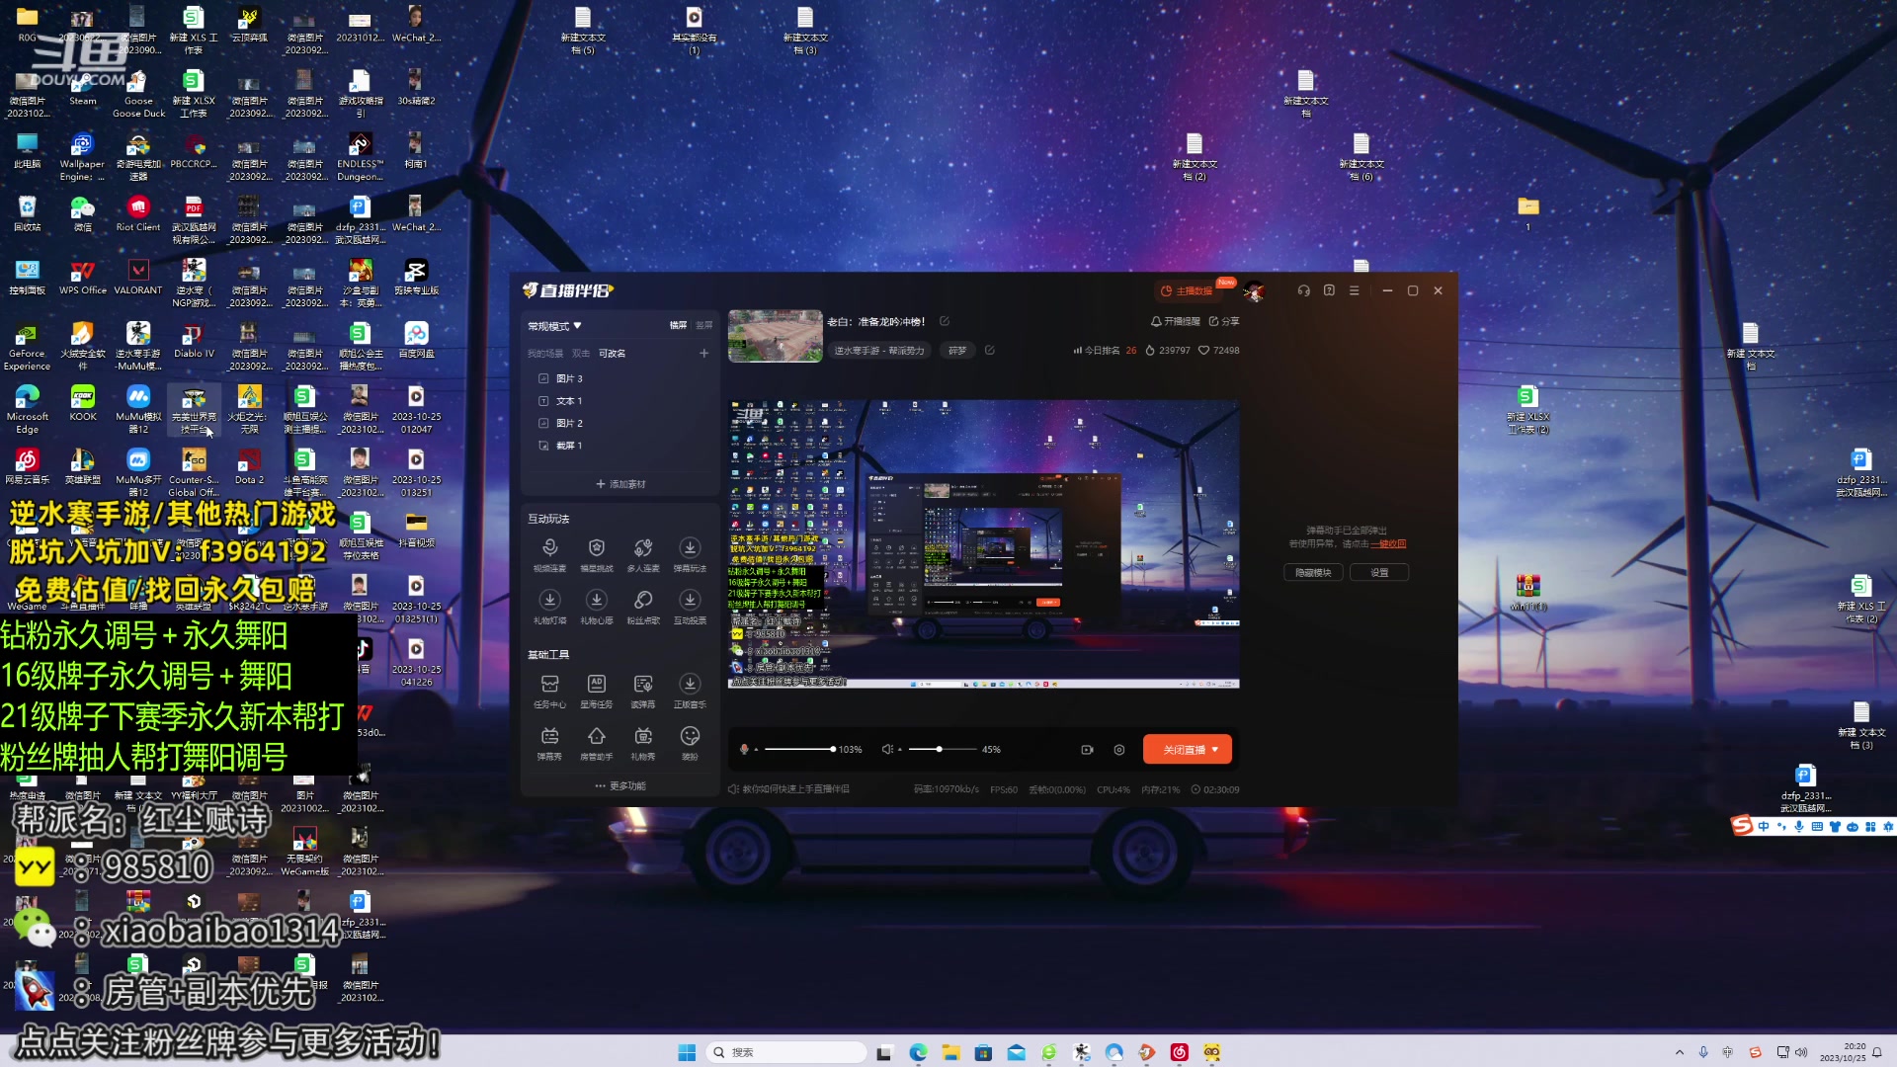
Task: Click the 逆水寒手游 category tag
Action: click(x=878, y=351)
